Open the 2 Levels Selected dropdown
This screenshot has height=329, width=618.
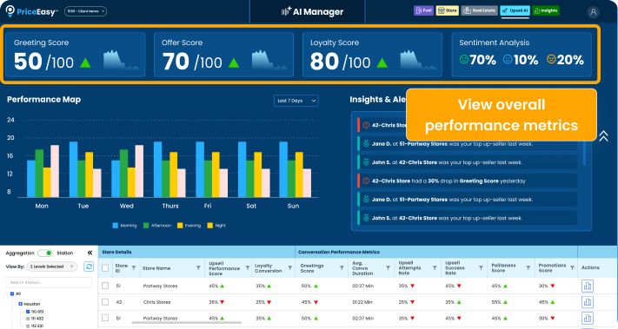pyautogui.click(x=52, y=266)
